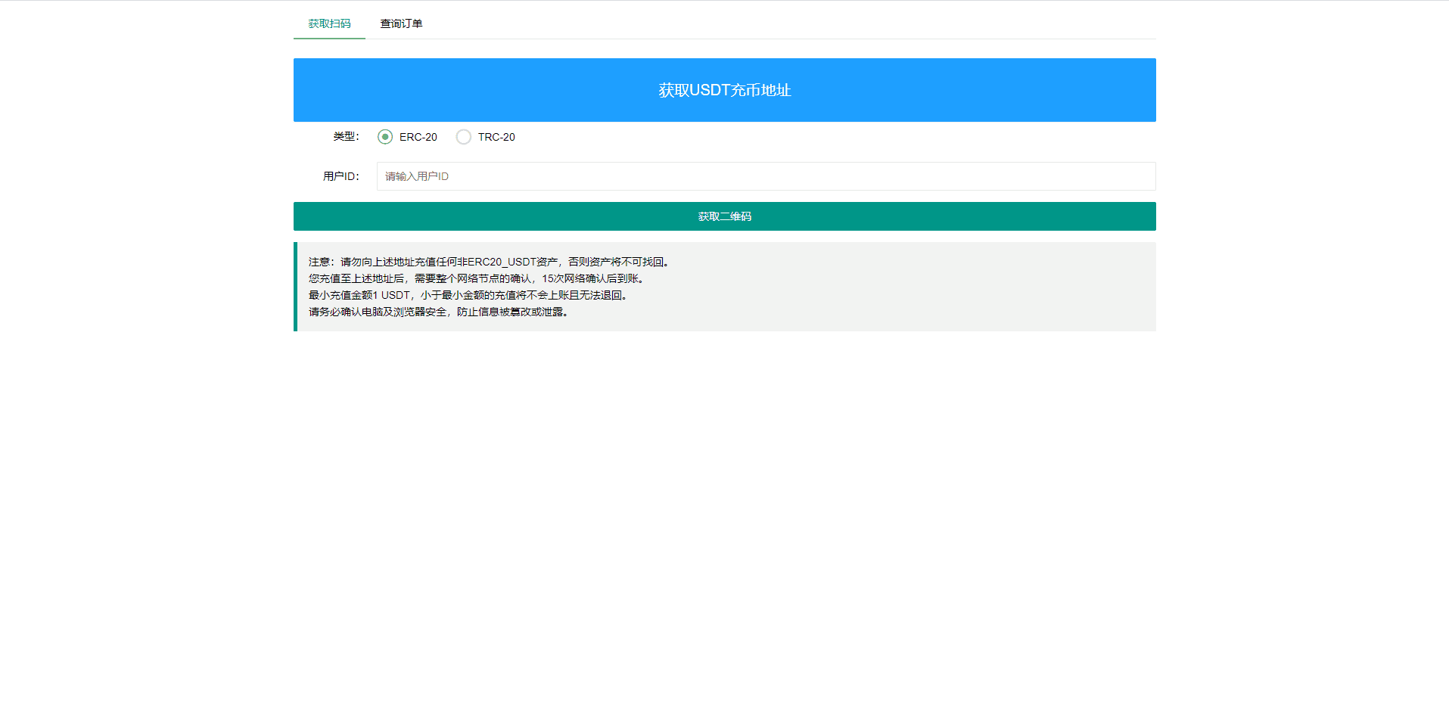This screenshot has height=705, width=1449.
Task: Click the notice line about 15次网络确认
Action: (x=477, y=278)
